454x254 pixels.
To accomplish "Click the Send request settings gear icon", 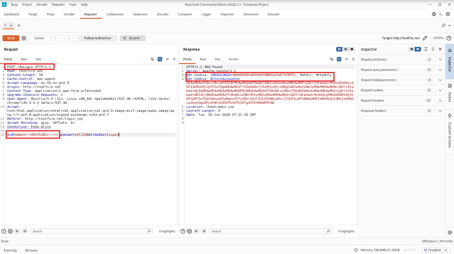I will coord(24,38).
